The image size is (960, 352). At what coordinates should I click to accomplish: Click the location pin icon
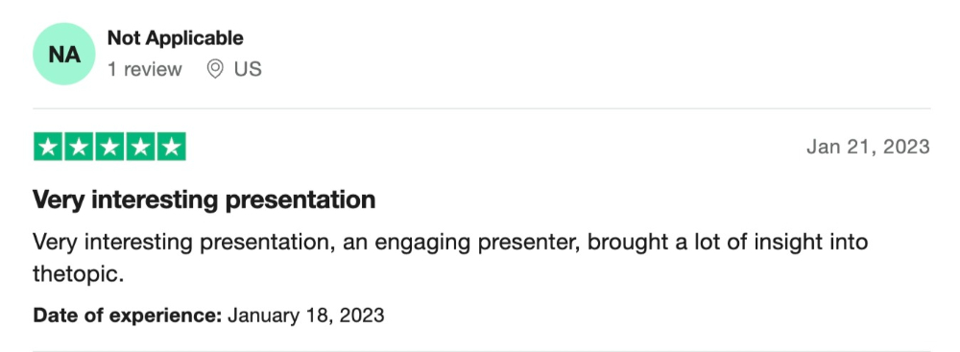(x=214, y=69)
